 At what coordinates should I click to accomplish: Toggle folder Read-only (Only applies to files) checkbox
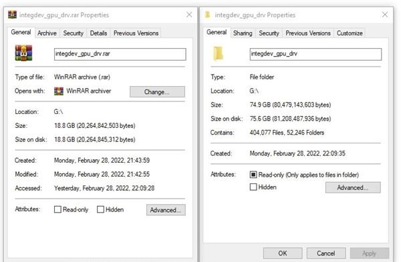[253, 175]
